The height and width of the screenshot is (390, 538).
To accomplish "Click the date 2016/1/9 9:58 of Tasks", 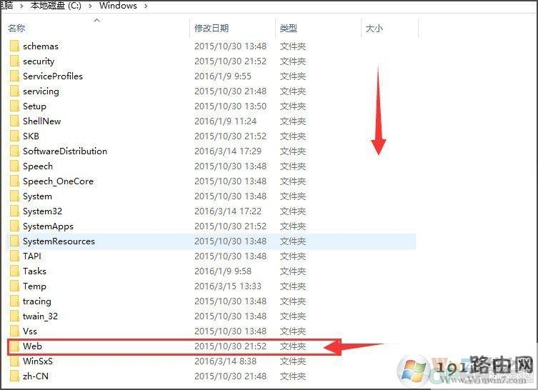I will (x=223, y=271).
